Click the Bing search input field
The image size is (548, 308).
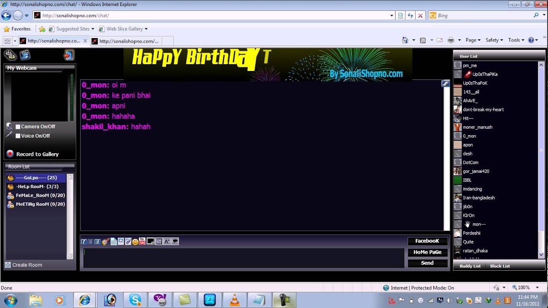[484, 15]
